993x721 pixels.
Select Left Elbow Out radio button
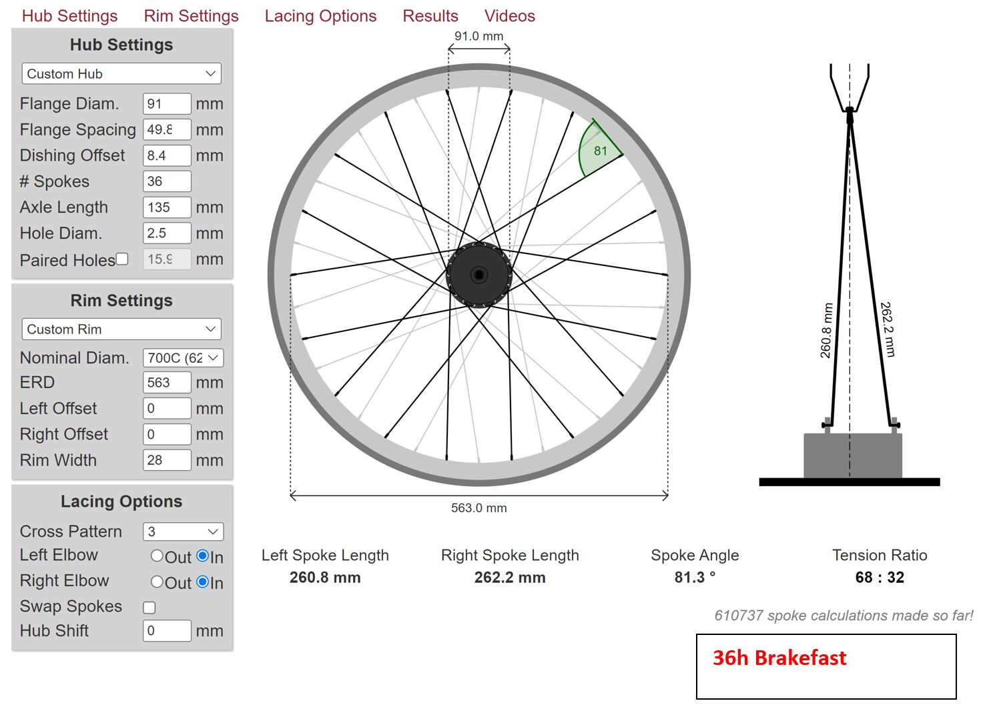(x=157, y=556)
